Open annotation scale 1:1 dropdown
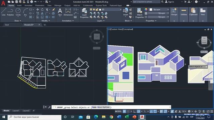Viewport: 214px width, 120px height. [184, 111]
